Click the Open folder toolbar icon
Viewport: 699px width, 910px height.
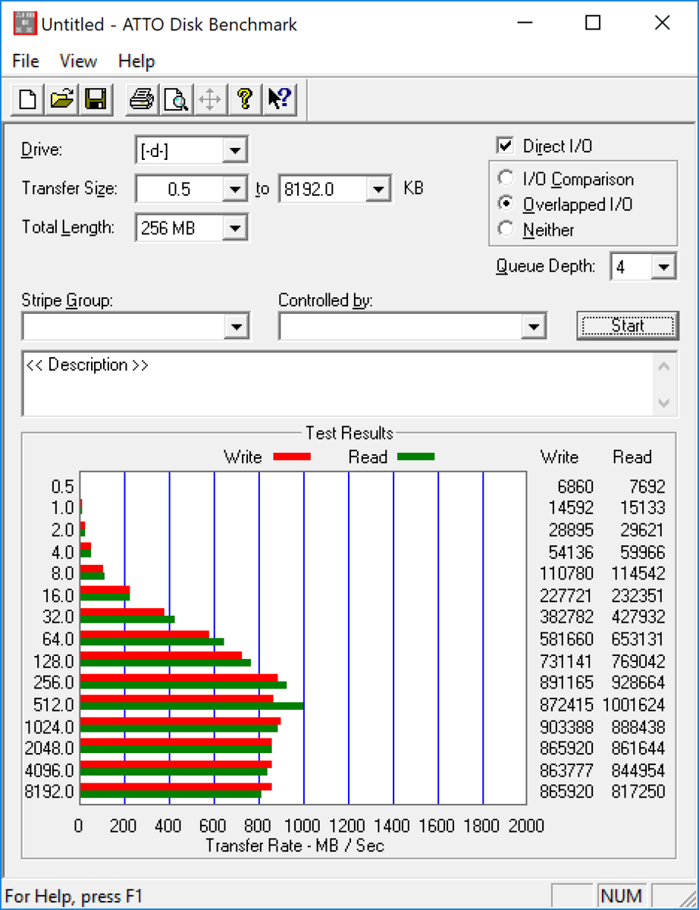[61, 99]
